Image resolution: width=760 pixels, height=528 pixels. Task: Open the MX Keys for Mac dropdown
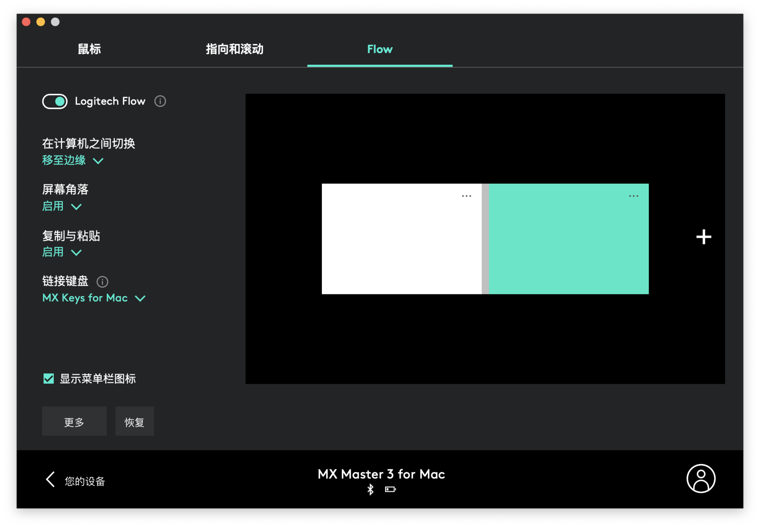(x=94, y=298)
